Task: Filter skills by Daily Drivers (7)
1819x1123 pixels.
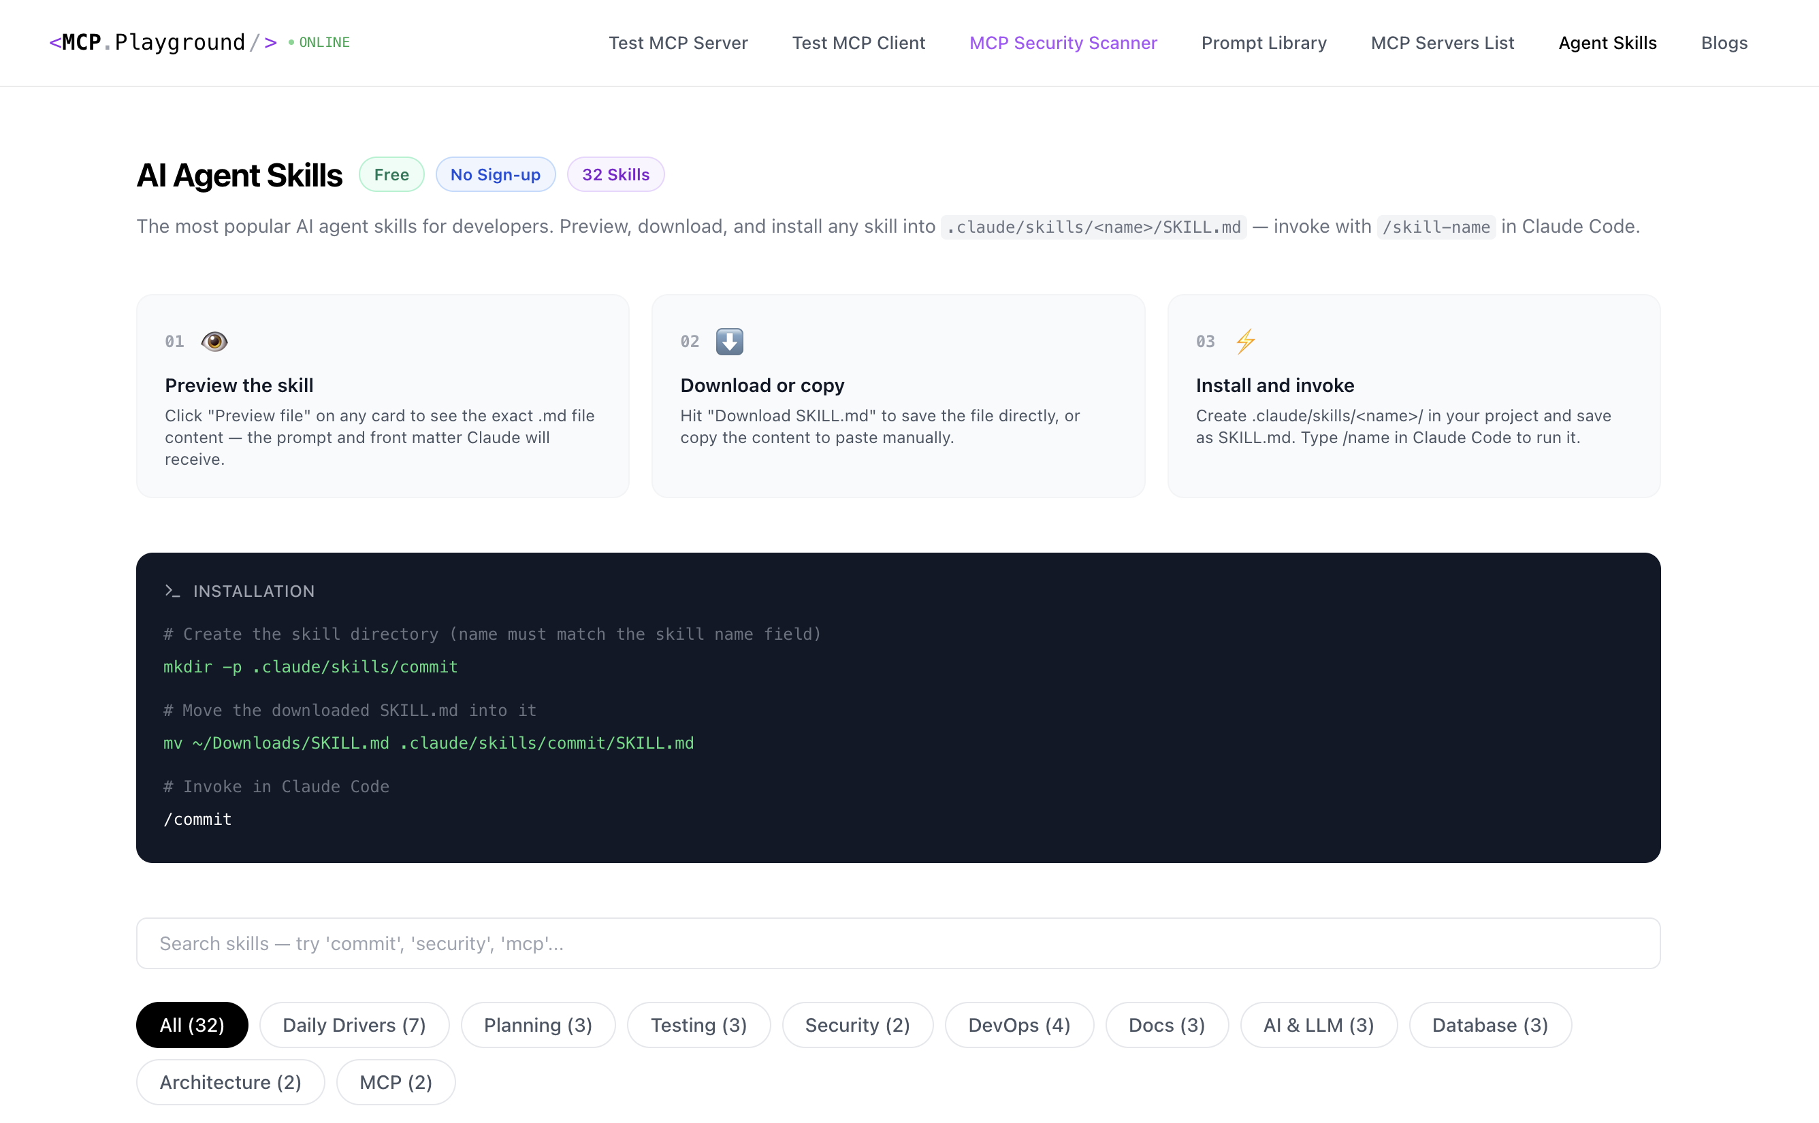Action: [x=353, y=1025]
